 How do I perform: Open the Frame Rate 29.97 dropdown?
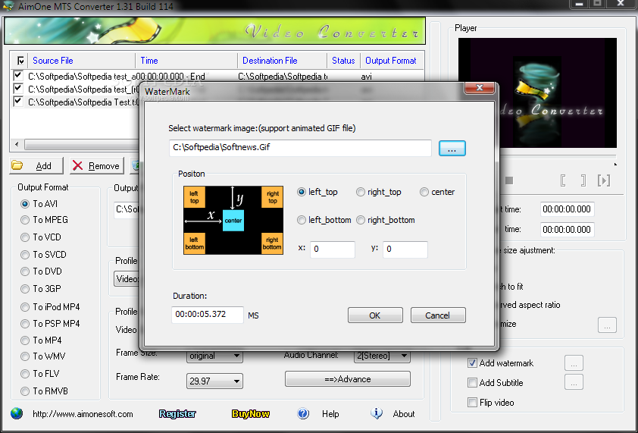point(214,381)
